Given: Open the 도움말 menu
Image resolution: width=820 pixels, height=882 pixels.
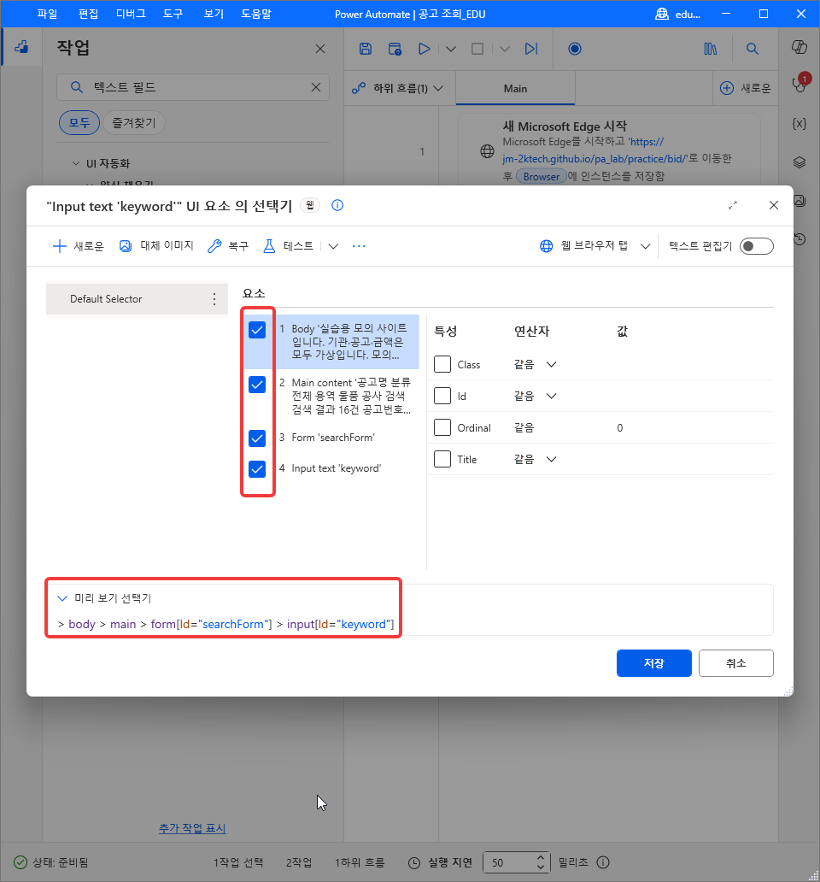Looking at the screenshot, I should (x=256, y=14).
